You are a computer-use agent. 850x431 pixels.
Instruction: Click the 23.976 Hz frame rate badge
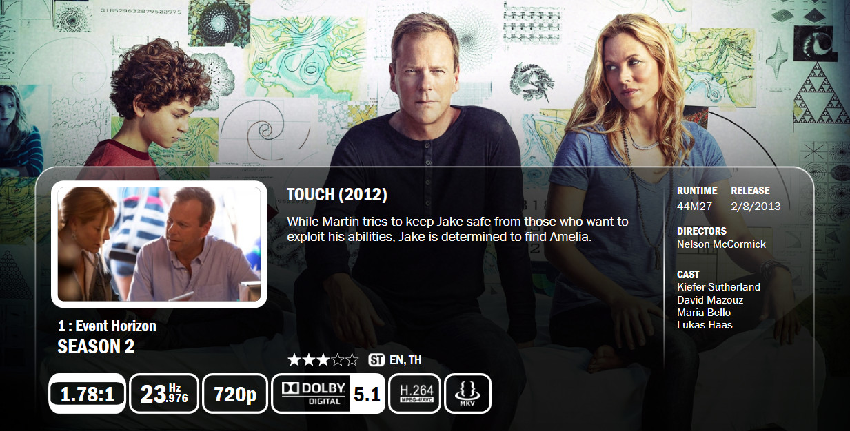point(164,394)
